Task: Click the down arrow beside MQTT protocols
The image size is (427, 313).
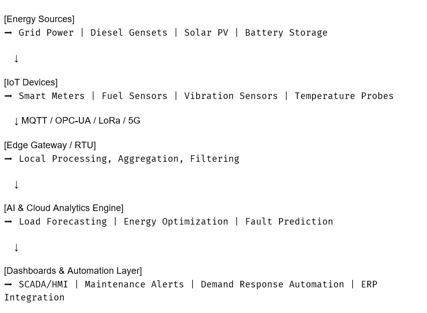Action: [17, 121]
